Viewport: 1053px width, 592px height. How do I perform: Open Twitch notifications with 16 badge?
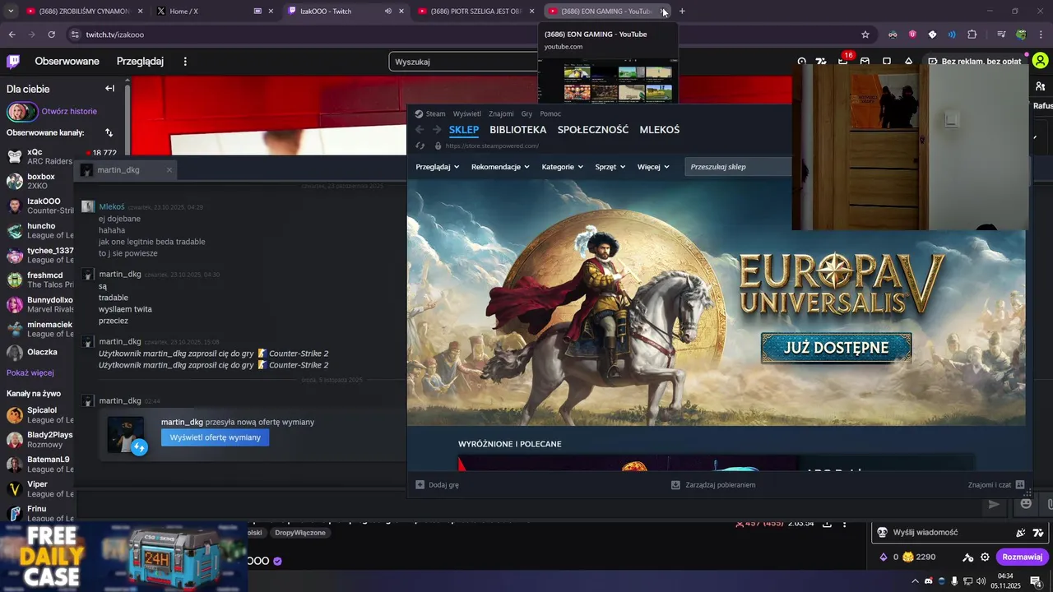click(x=843, y=61)
